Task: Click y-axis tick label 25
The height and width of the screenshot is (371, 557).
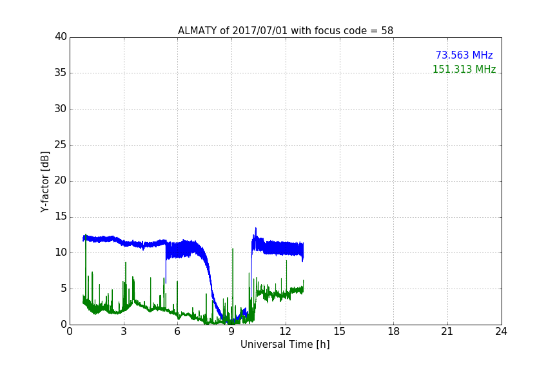Action: point(61,144)
